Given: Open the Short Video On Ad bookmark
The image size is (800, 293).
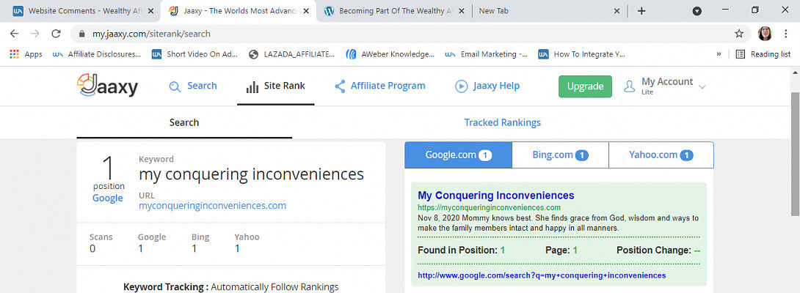Looking at the screenshot, I should click(195, 54).
